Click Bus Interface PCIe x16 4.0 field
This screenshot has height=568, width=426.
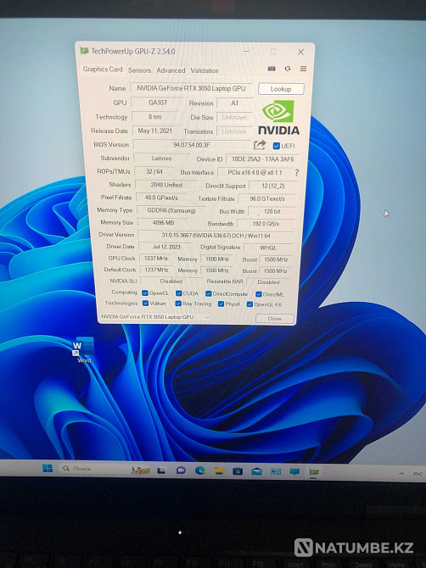coord(255,172)
